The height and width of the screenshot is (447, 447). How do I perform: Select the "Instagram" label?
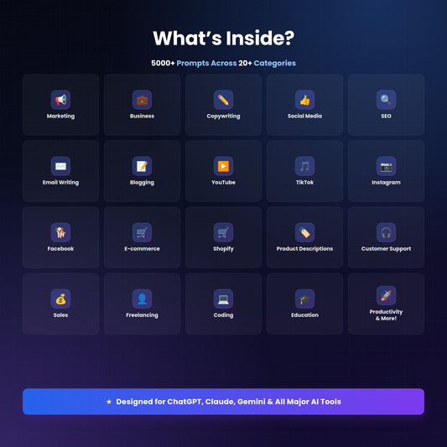(386, 183)
